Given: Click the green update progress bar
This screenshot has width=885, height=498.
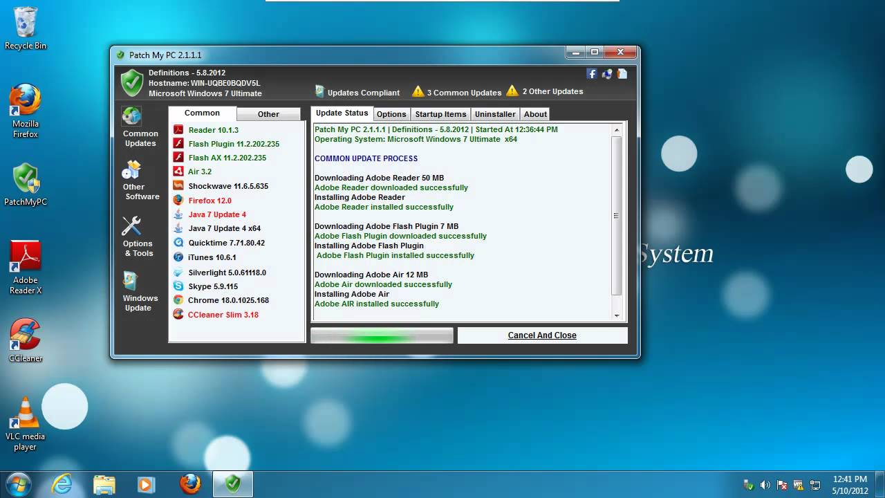Looking at the screenshot, I should pyautogui.click(x=382, y=335).
